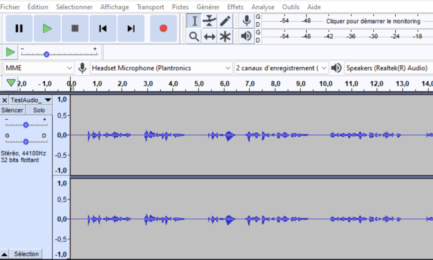Open the TestAudio track name menu

click(46, 100)
